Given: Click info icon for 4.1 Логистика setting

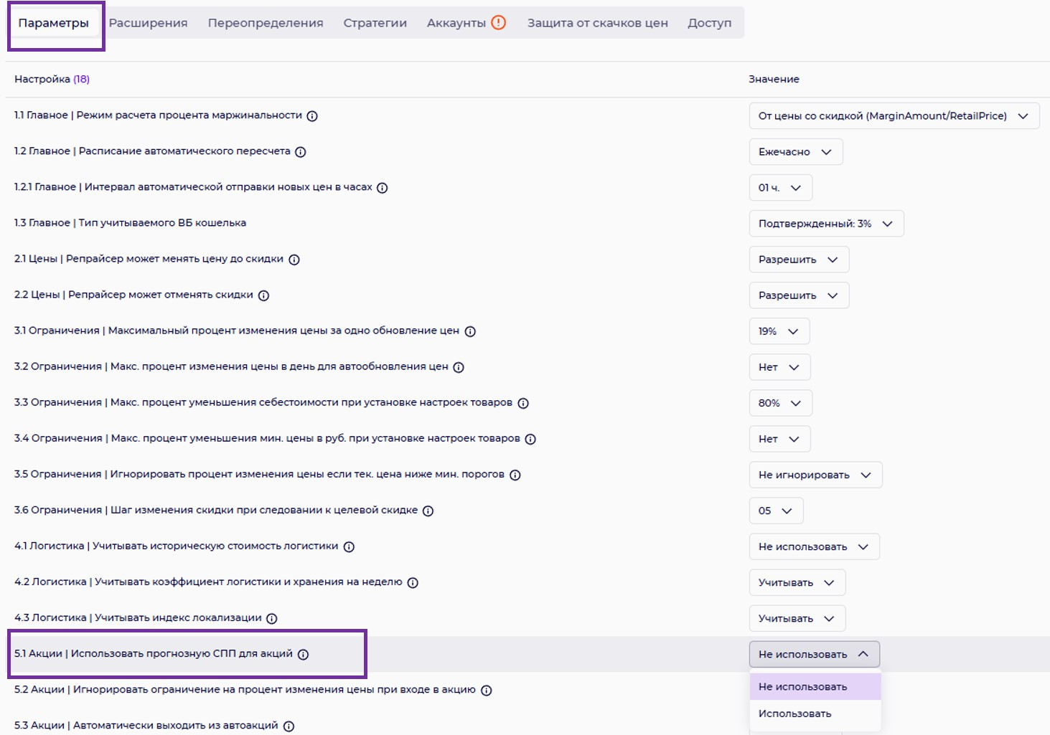Looking at the screenshot, I should click(x=349, y=546).
